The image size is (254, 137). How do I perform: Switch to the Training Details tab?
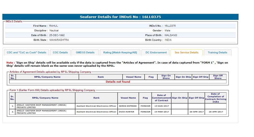click(217, 53)
